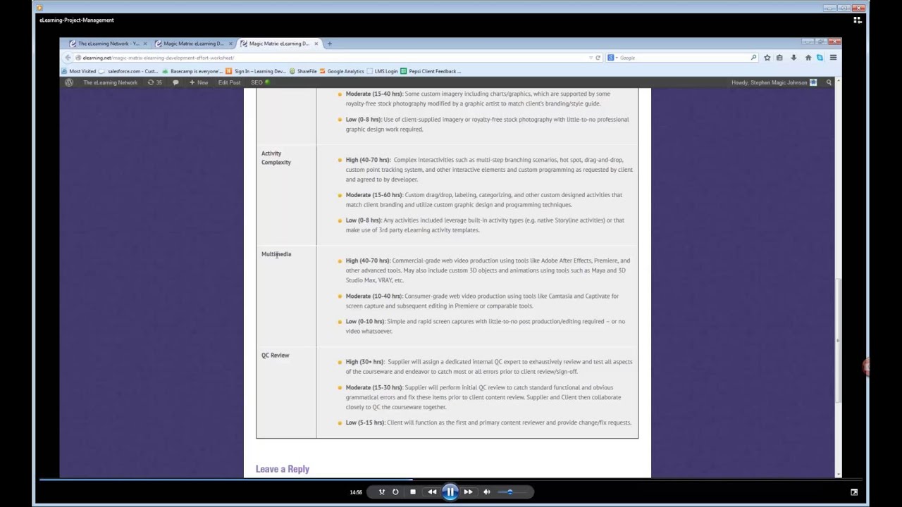The width and height of the screenshot is (902, 507).
Task: Stop the media player playback
Action: [x=413, y=492]
